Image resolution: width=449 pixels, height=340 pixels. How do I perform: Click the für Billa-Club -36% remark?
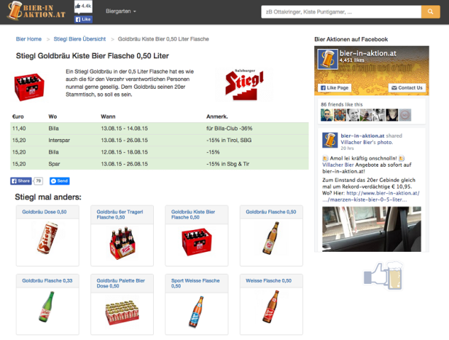click(230, 128)
